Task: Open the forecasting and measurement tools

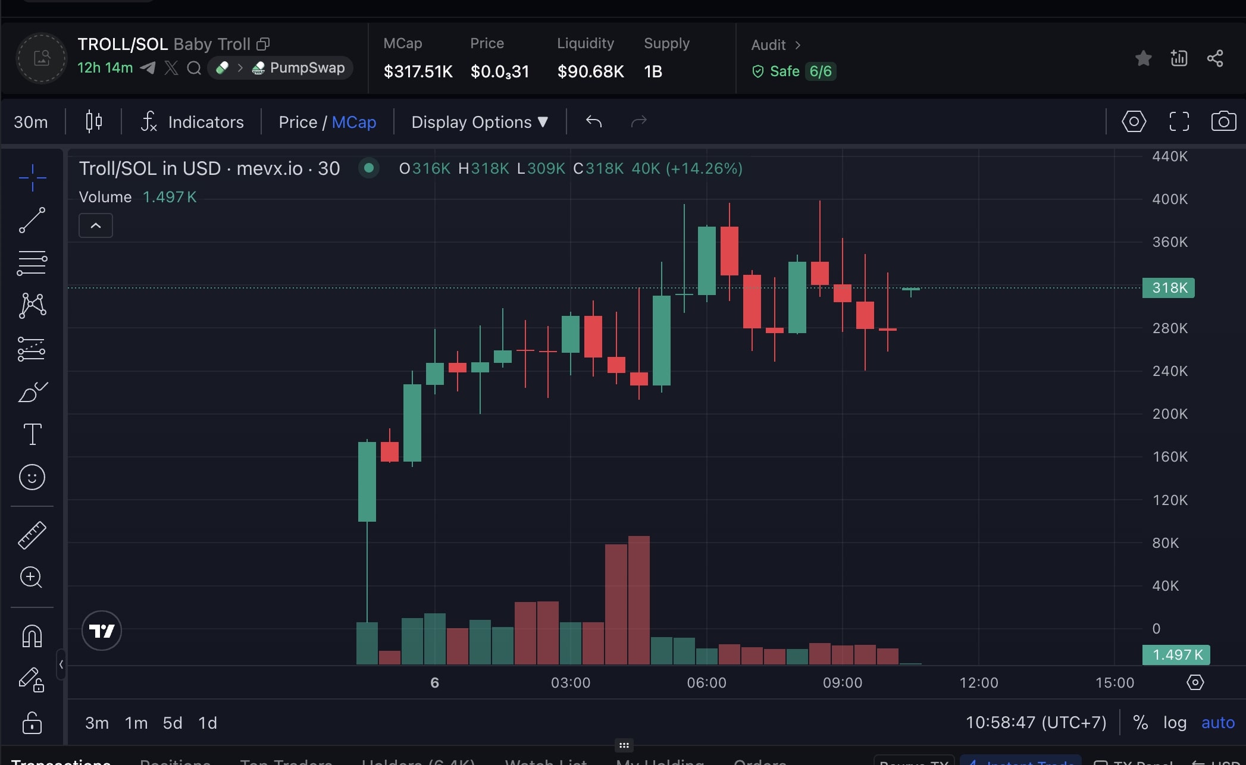Action: point(32,349)
